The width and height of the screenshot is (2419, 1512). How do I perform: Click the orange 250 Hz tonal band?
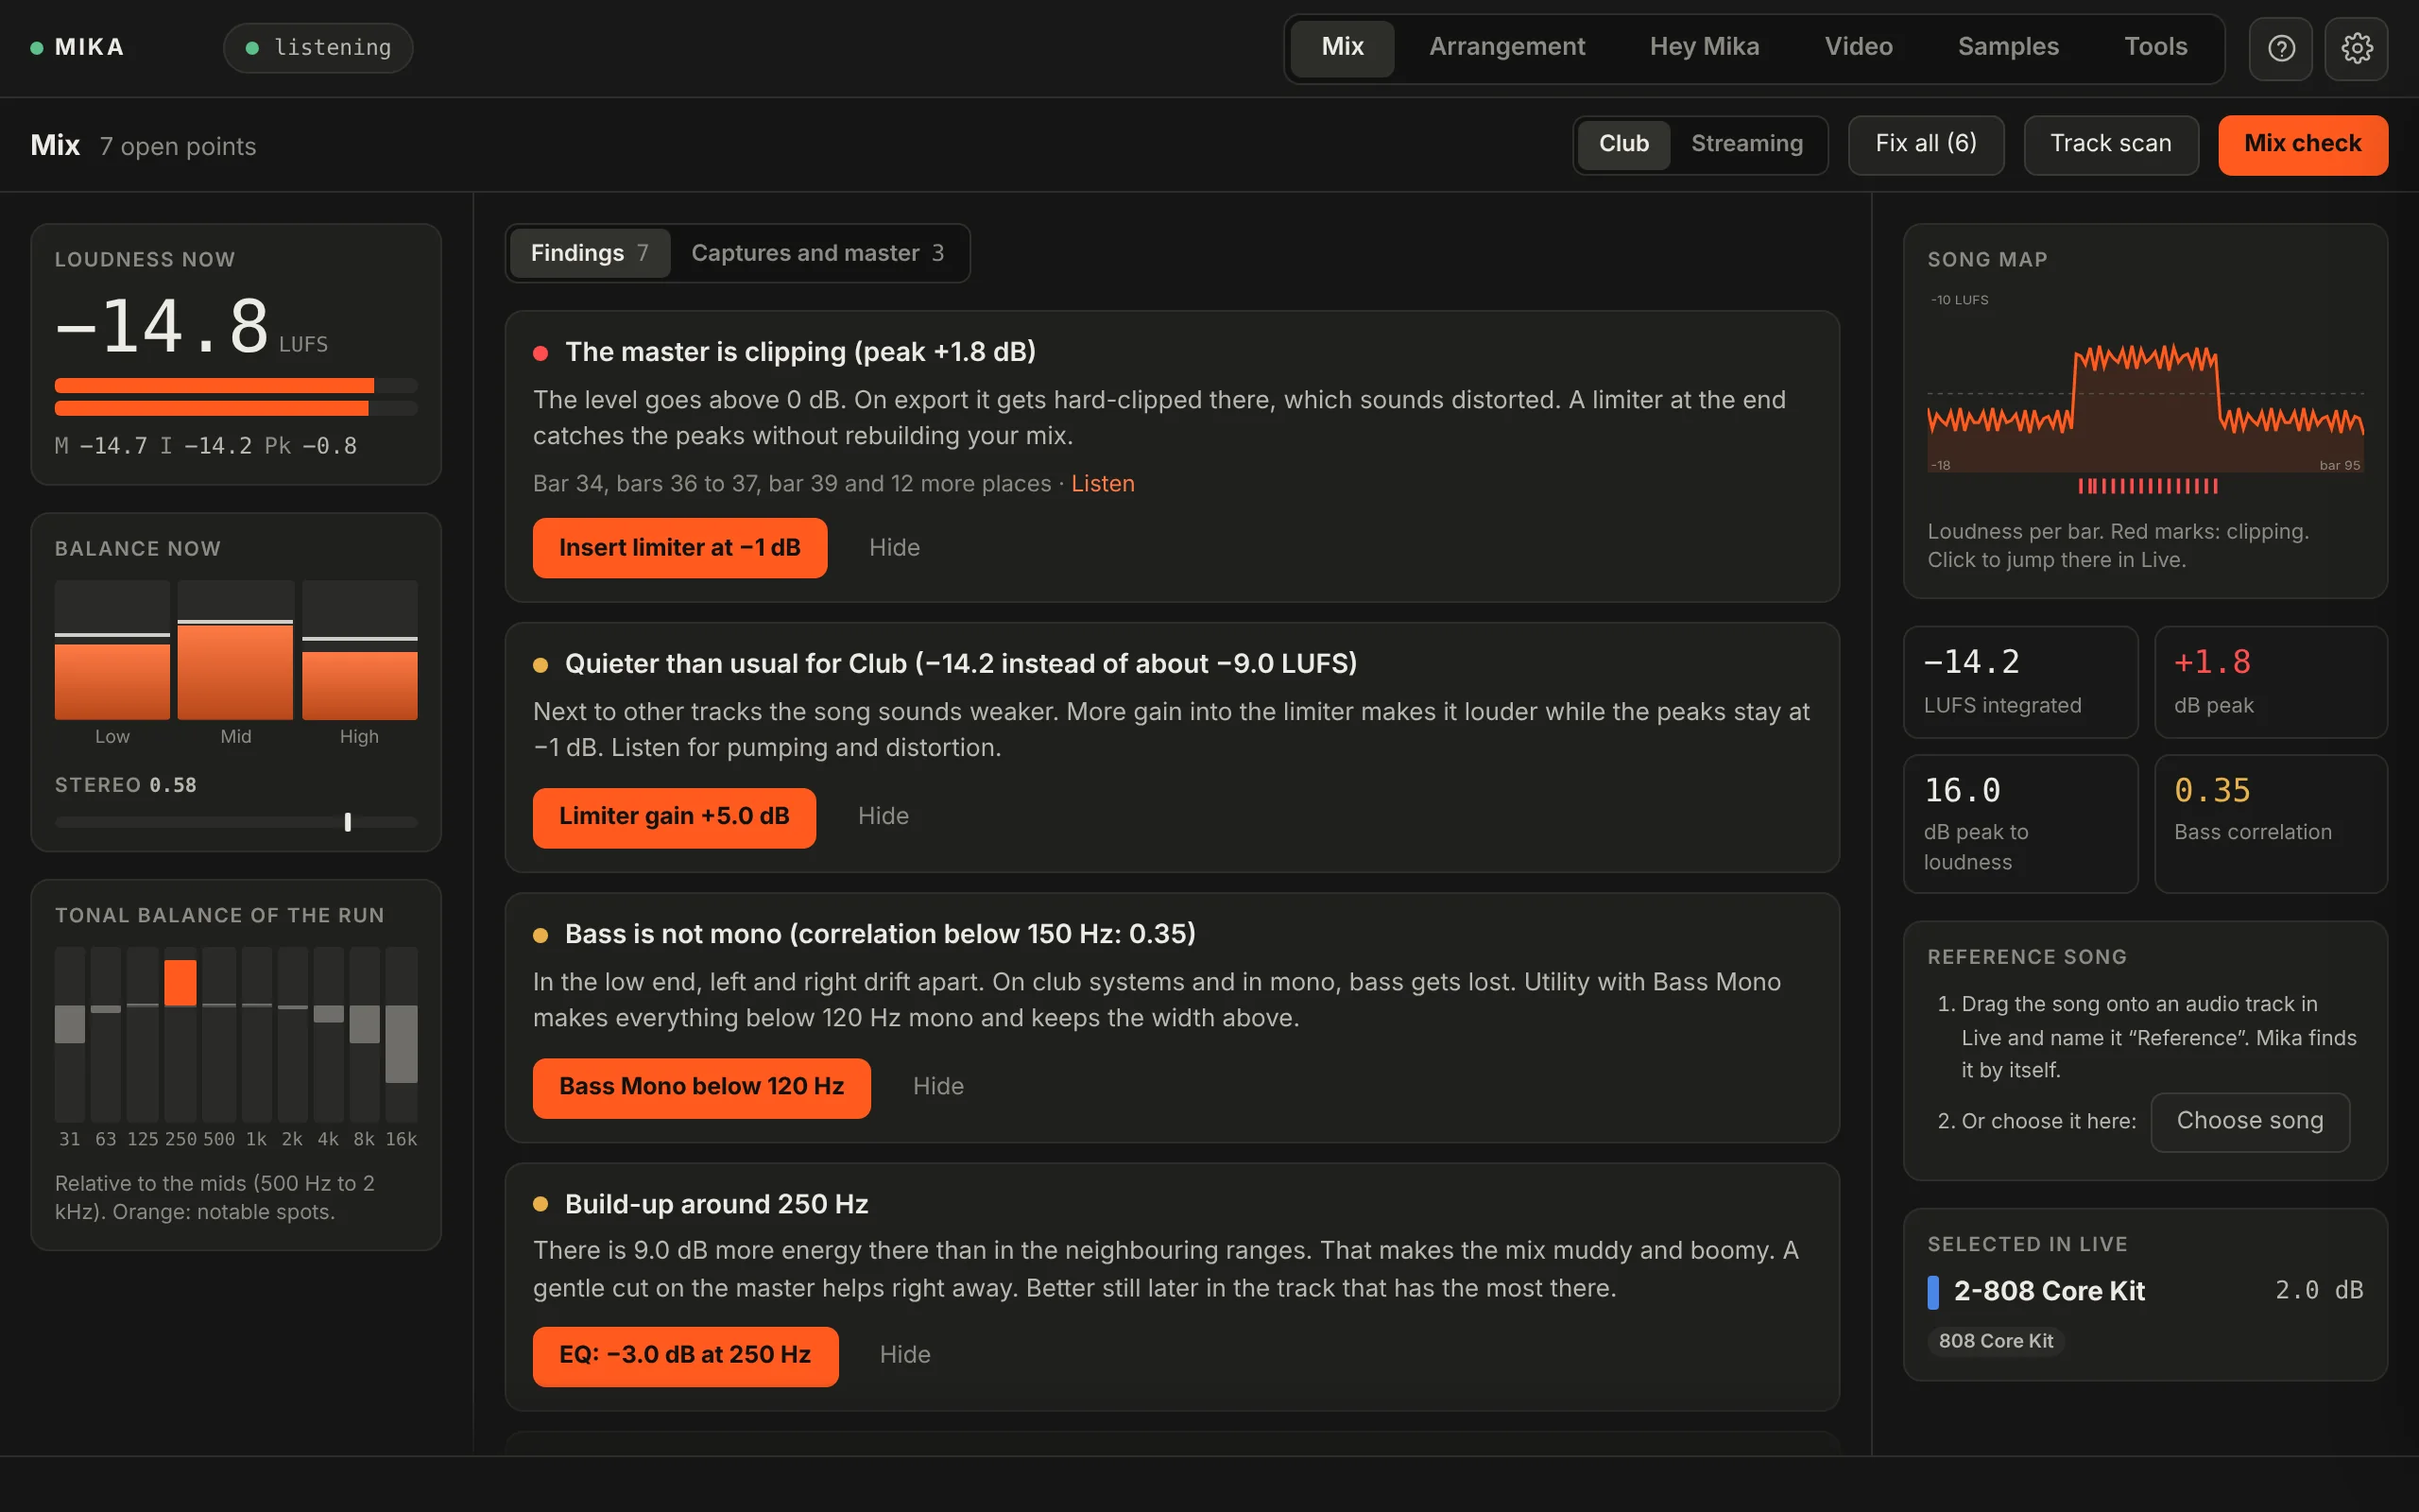180,983
